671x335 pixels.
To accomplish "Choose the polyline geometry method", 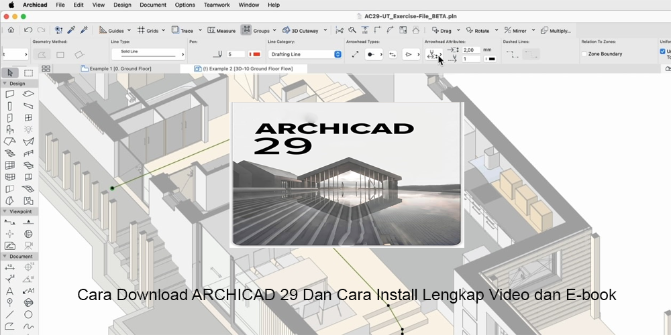I will [x=42, y=55].
